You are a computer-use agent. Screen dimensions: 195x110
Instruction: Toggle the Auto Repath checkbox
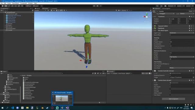(x=170, y=66)
